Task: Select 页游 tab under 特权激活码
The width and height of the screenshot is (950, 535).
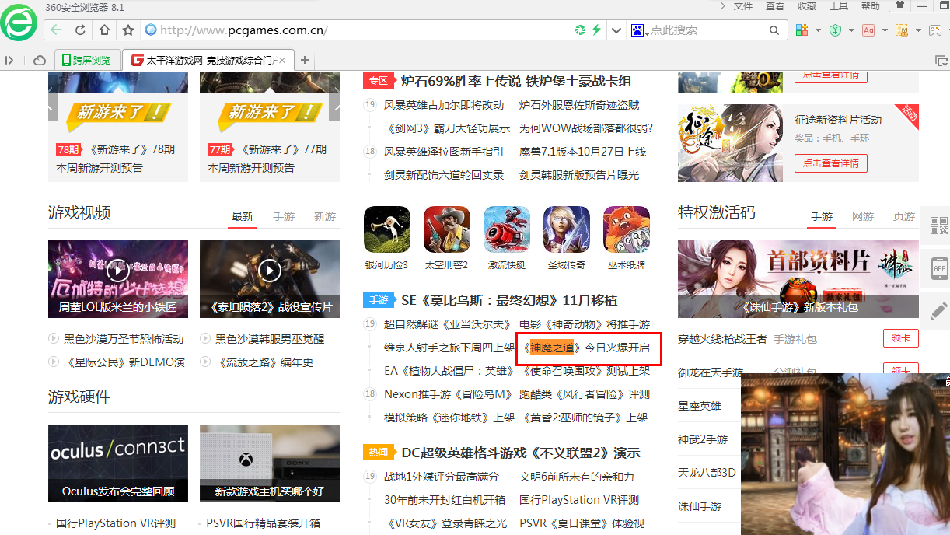Action: [x=904, y=216]
